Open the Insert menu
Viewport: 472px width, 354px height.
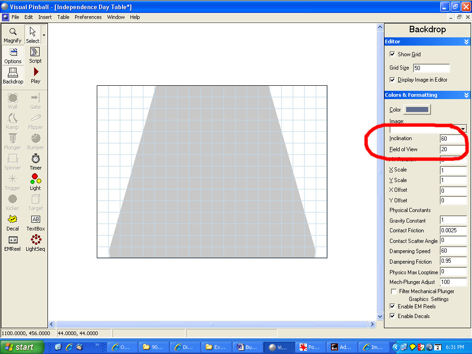point(45,17)
